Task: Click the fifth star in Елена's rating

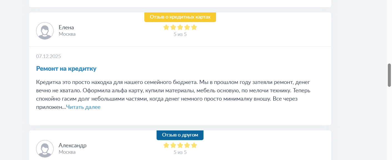Action: coord(194,27)
